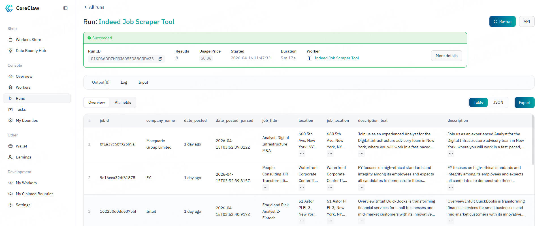Open the Data Bounty Hub page
Image resolution: width=535 pixels, height=226 pixels.
click(31, 51)
